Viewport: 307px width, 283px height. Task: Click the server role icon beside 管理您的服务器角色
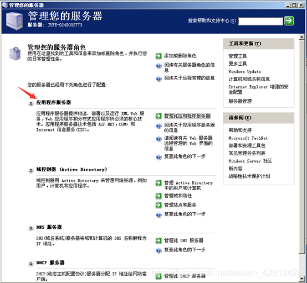coord(15,53)
